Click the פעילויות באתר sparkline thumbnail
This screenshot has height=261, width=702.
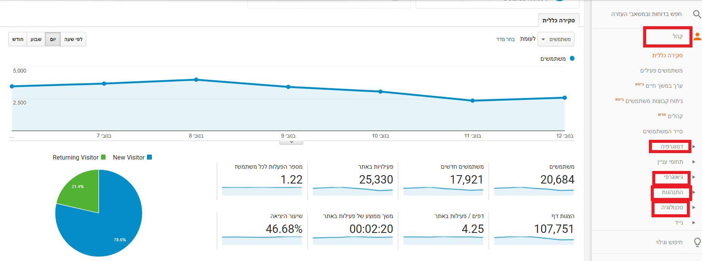tap(353, 191)
